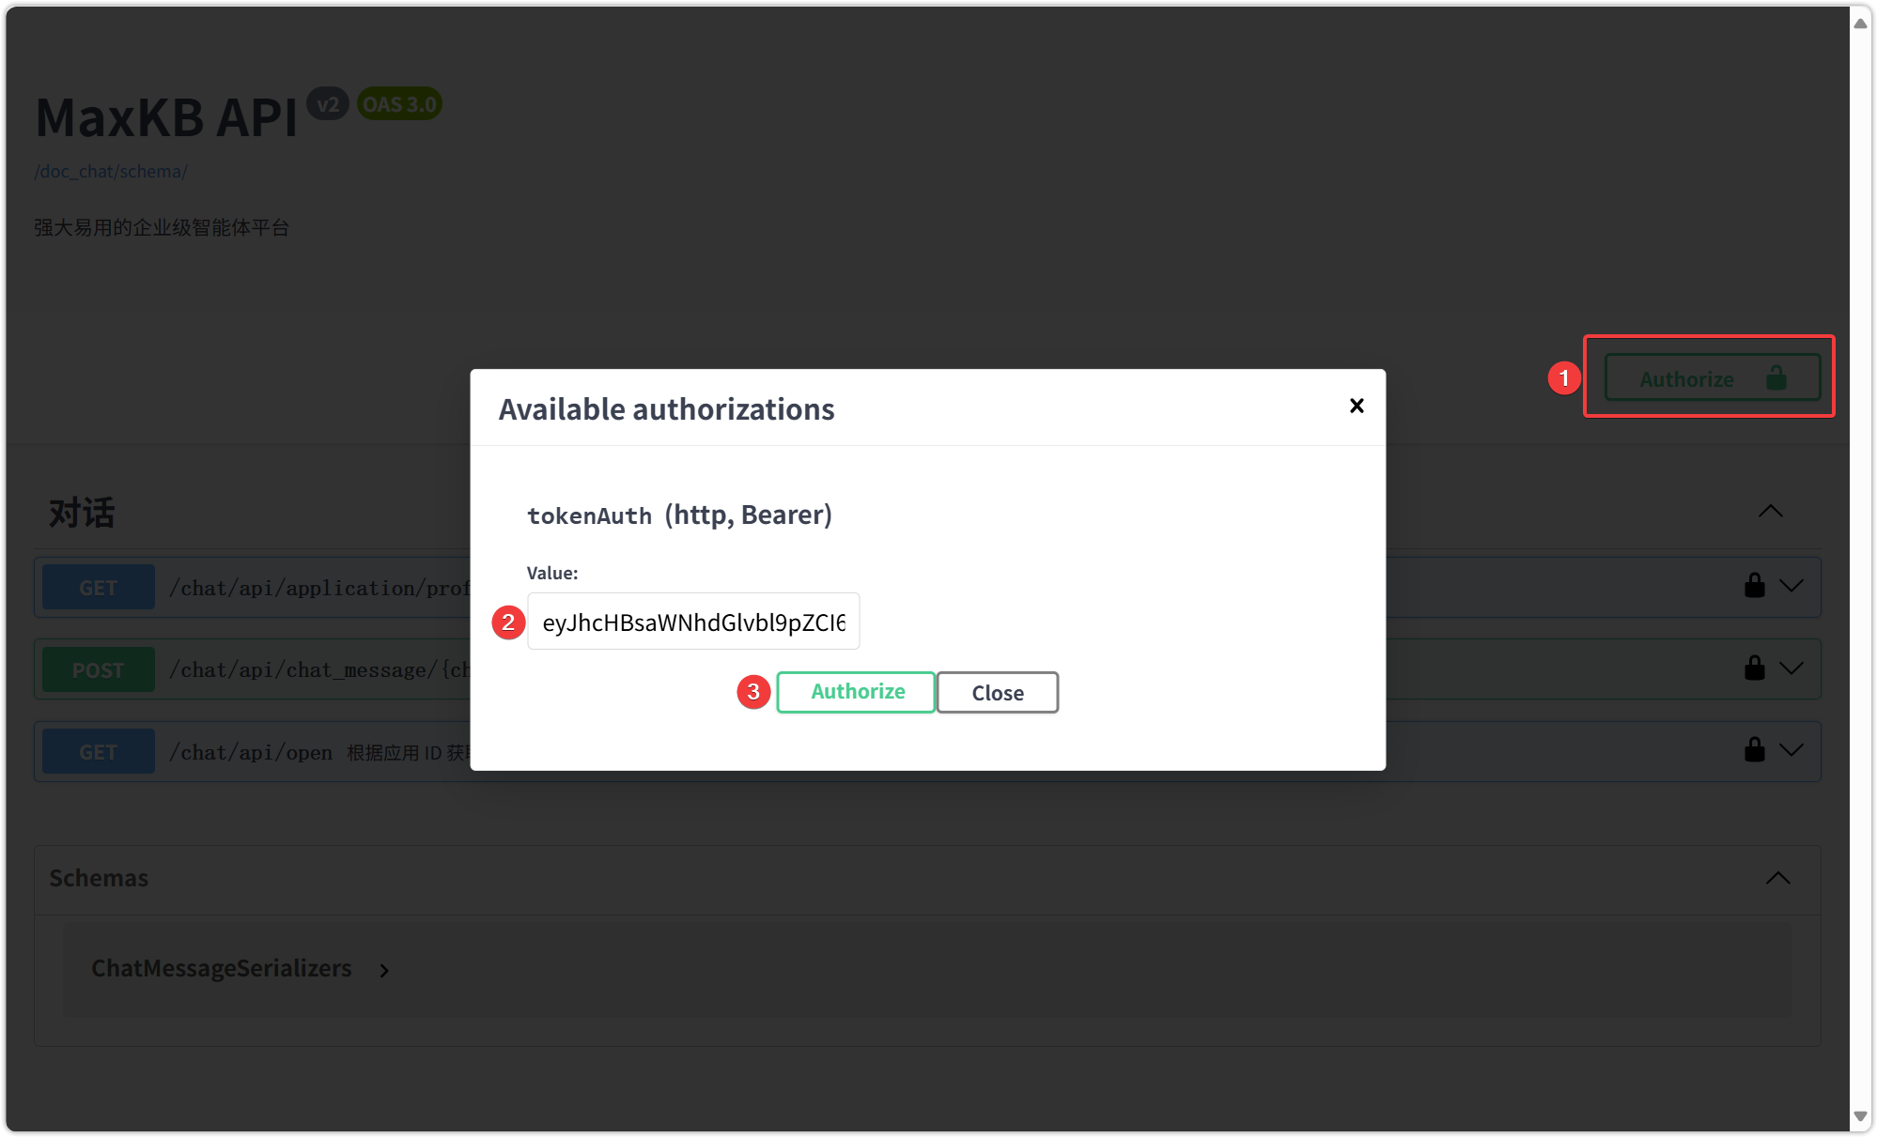Expand the chat_message POST endpoint chevron
Screen dimensions: 1877x1137
tap(1792, 668)
